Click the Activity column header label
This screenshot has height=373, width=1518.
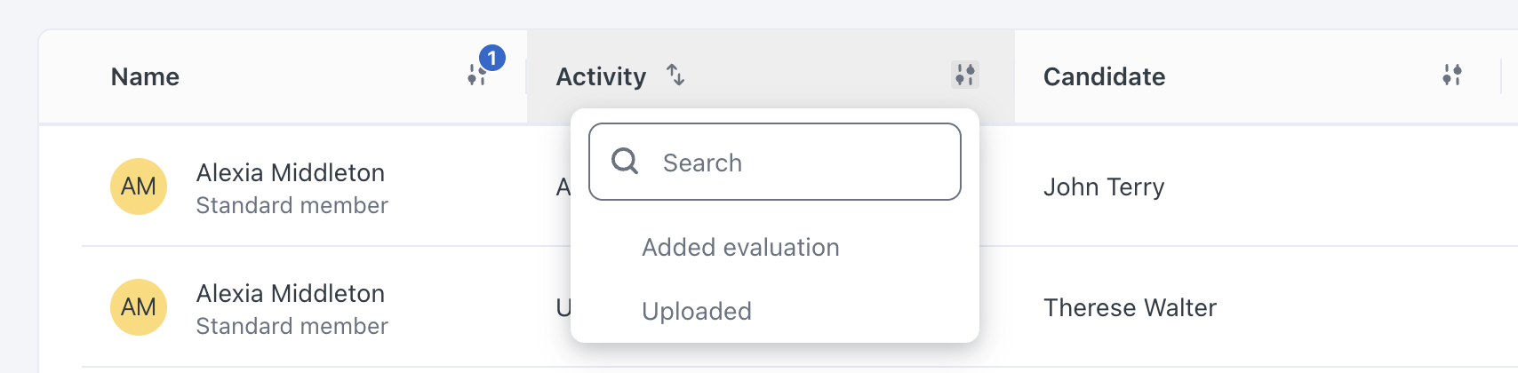tap(601, 76)
